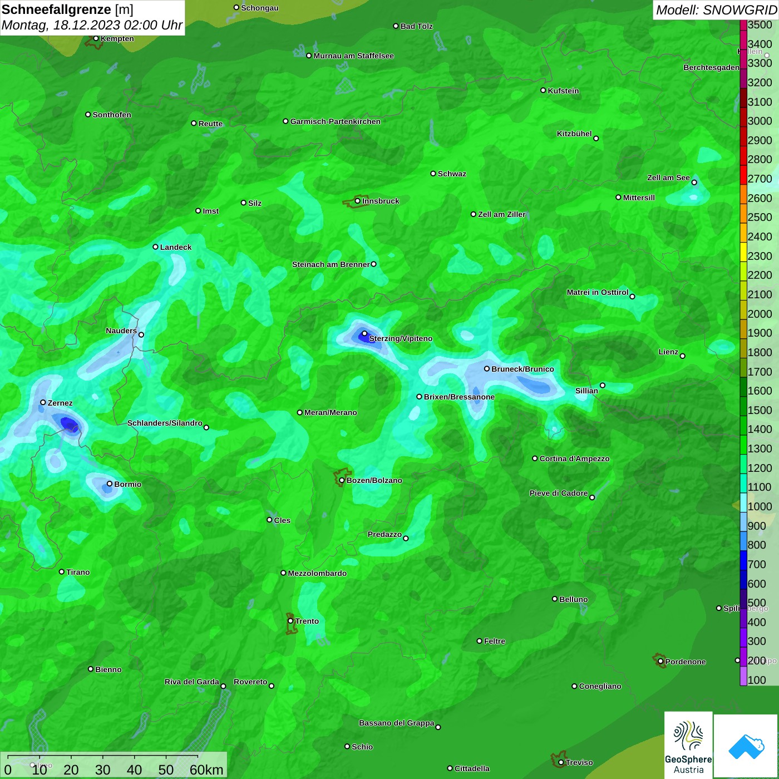The image size is (779, 779).
Task: Click the purple 100 m legend swatch
Action: (x=743, y=676)
